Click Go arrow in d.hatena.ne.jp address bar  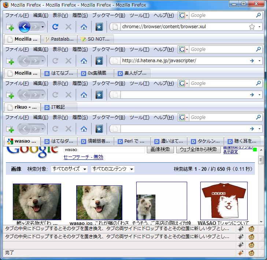click(x=252, y=61)
